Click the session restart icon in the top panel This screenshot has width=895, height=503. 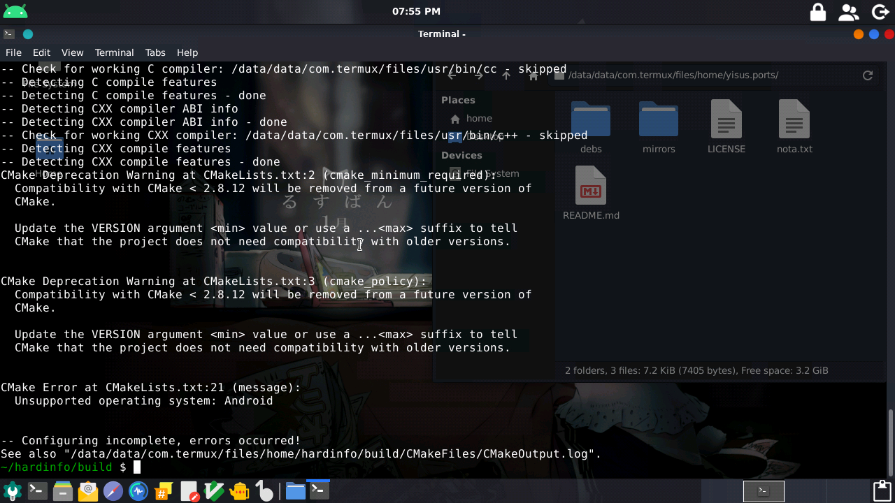click(x=880, y=11)
